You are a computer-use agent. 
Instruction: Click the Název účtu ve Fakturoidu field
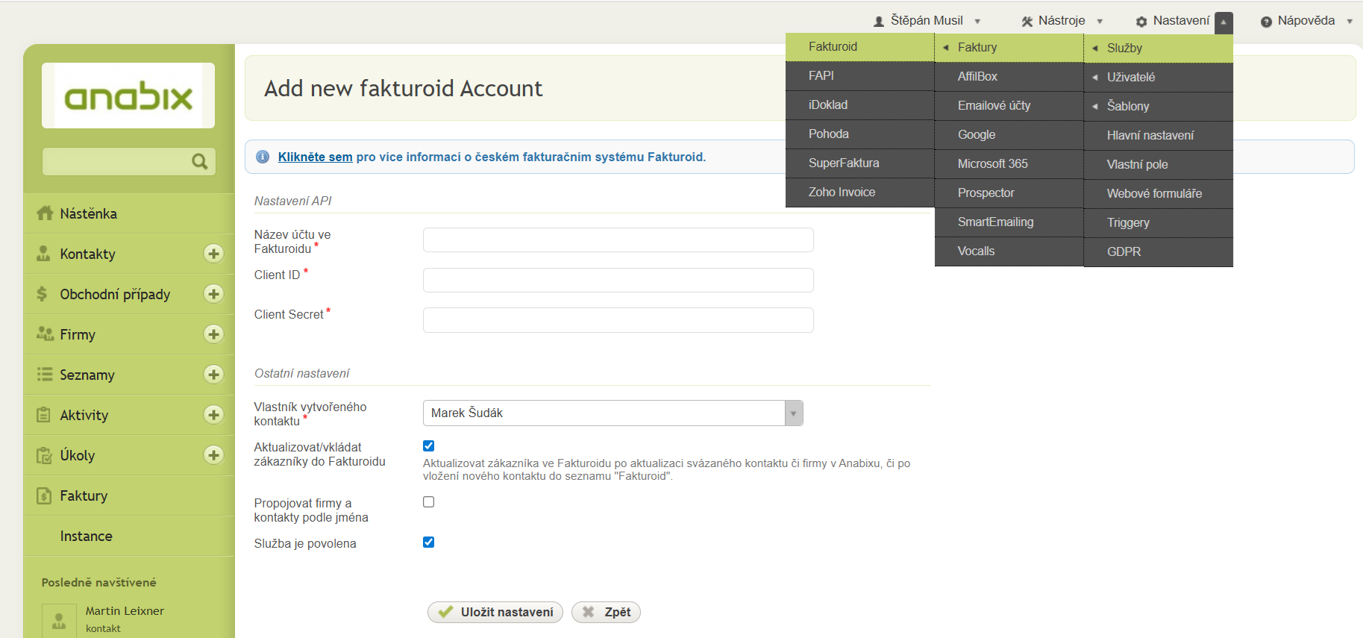tap(618, 240)
